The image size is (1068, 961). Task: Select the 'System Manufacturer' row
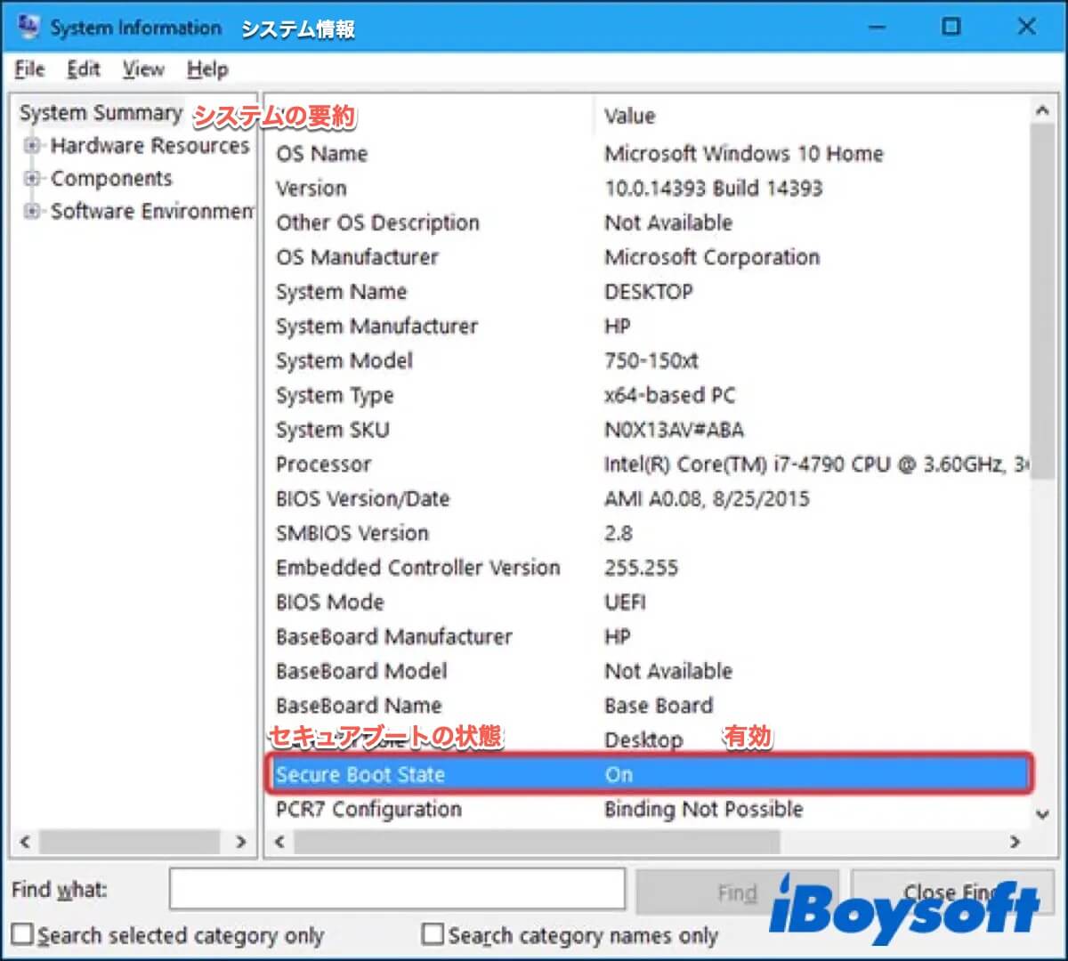click(x=649, y=326)
